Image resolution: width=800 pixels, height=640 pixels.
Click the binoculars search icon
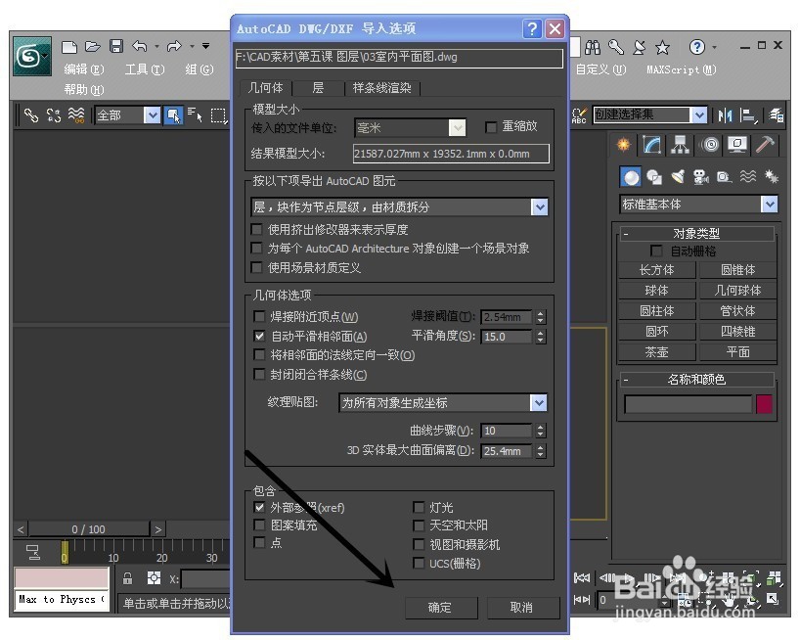click(593, 48)
